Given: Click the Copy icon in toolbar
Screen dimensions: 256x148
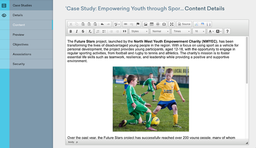Looking at the screenshot, I should point(77,24).
